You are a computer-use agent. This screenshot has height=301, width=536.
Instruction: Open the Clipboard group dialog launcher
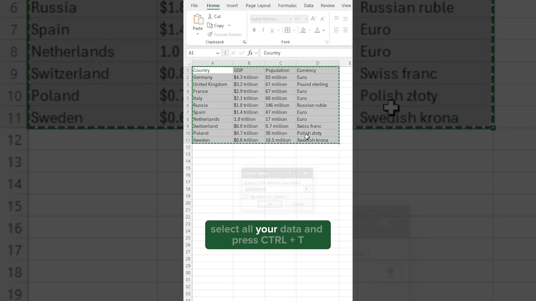click(x=244, y=42)
